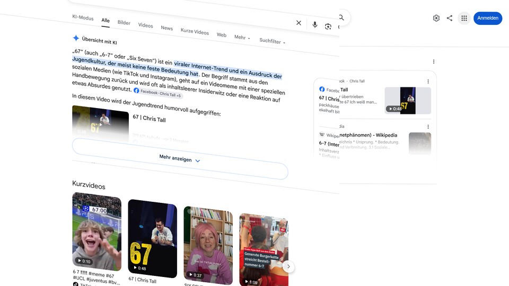509x286 pixels.
Task: Play the 67 | Chris Tall overview video thumbnail
Action: pos(100,123)
